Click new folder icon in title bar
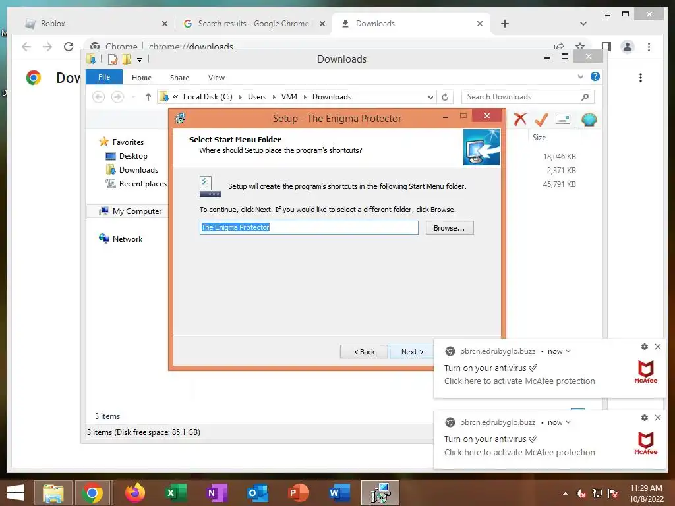675x506 pixels. 127,59
